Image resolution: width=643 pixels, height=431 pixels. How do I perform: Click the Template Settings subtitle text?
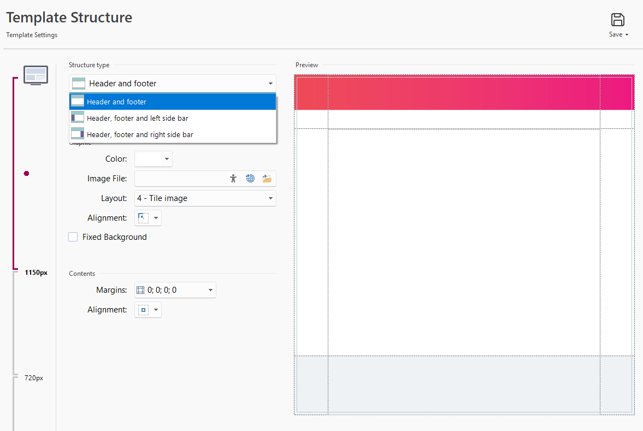click(x=32, y=35)
